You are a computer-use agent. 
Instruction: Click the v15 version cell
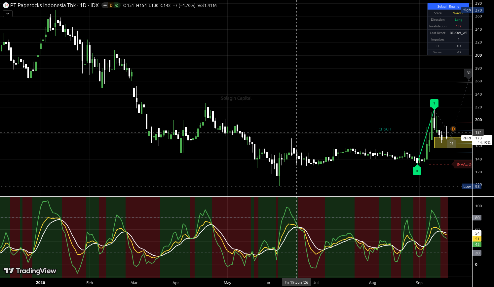click(x=458, y=52)
